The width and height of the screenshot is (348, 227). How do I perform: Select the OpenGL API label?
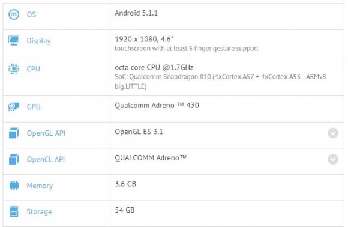coord(46,133)
